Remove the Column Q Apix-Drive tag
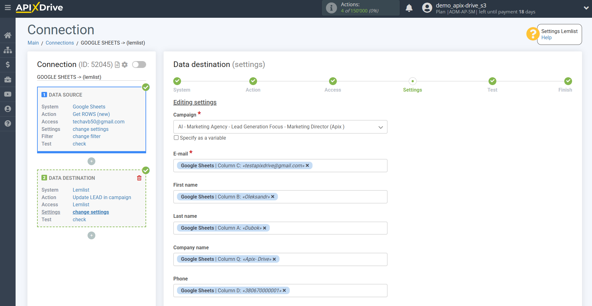The image size is (592, 306). [x=274, y=259]
